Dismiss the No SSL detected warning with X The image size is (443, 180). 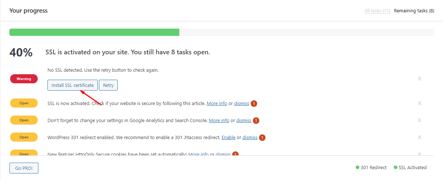coord(419,79)
